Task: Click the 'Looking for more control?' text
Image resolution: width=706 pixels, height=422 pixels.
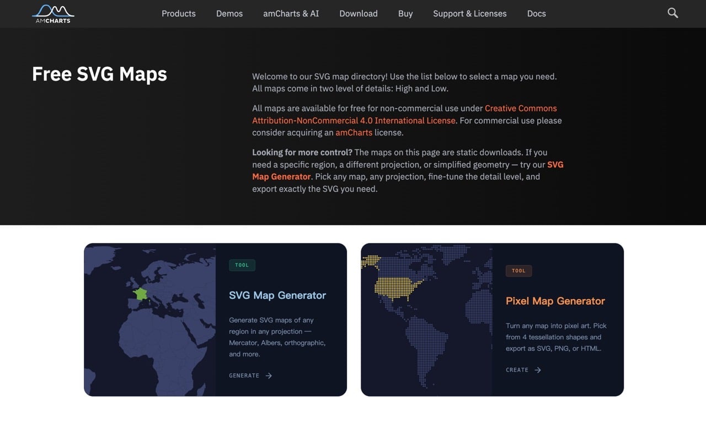Action: tap(302, 153)
